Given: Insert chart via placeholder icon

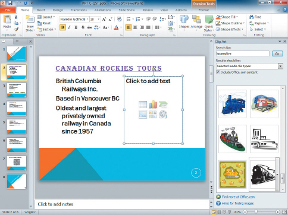Looking at the screenshot, I should tap(153, 105).
